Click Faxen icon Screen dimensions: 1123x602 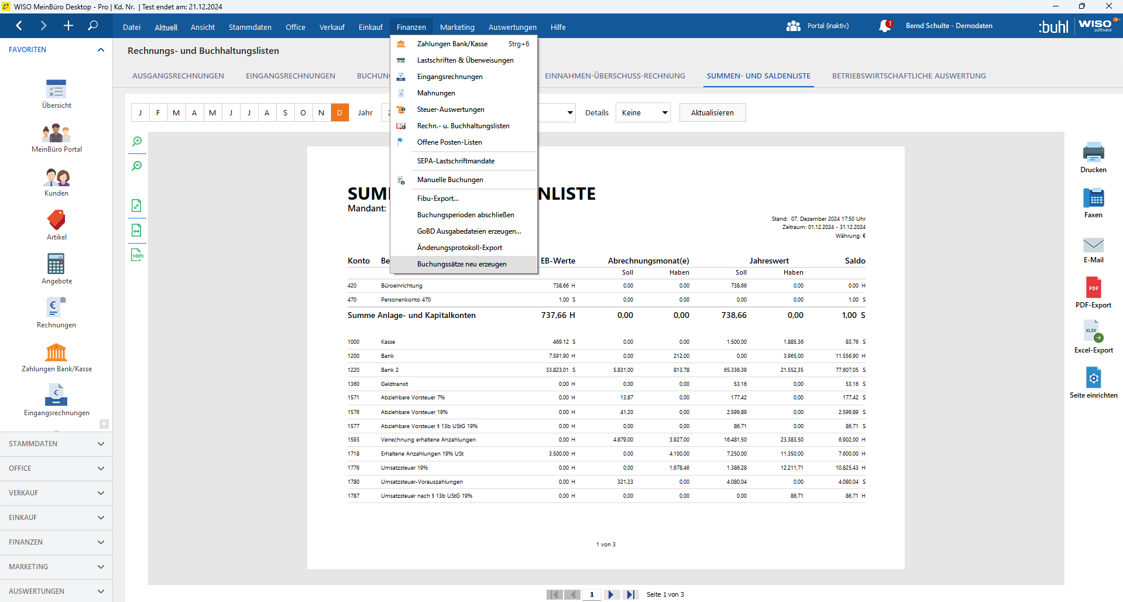click(x=1093, y=203)
